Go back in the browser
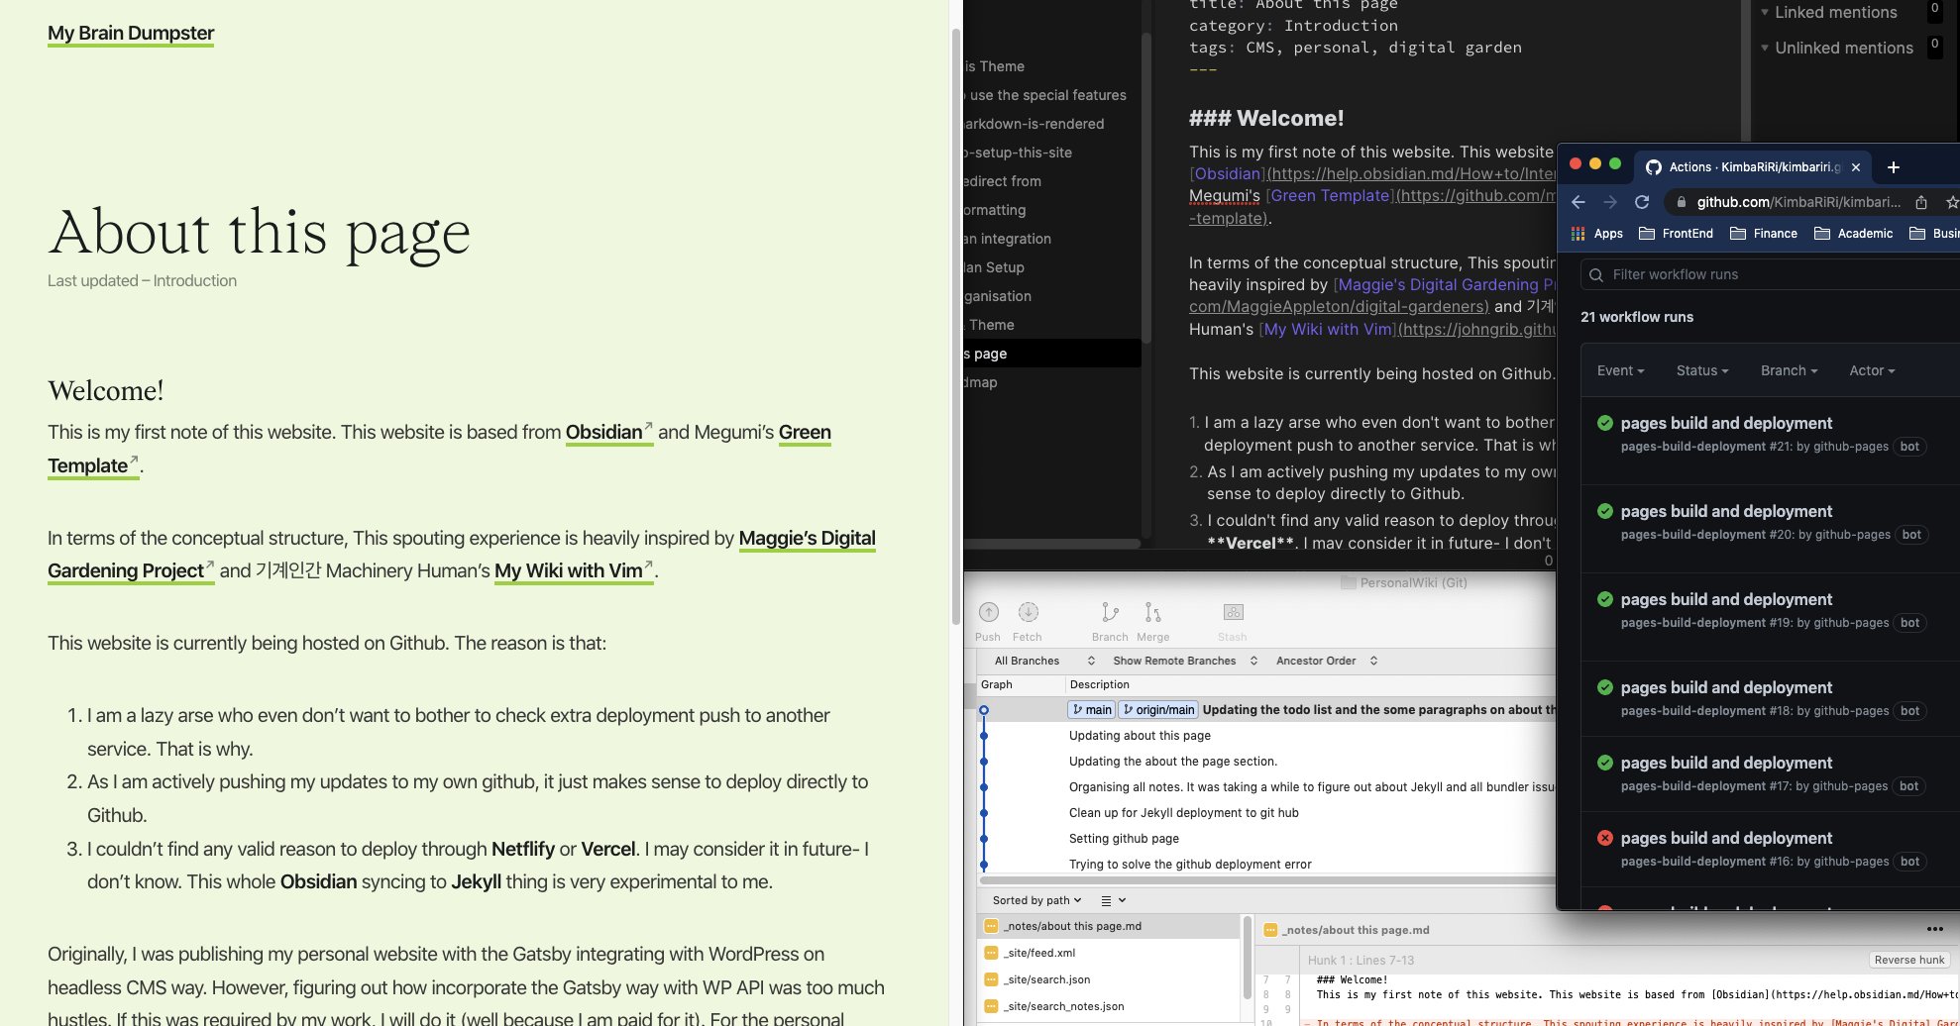Image resolution: width=1960 pixels, height=1026 pixels. (1579, 202)
